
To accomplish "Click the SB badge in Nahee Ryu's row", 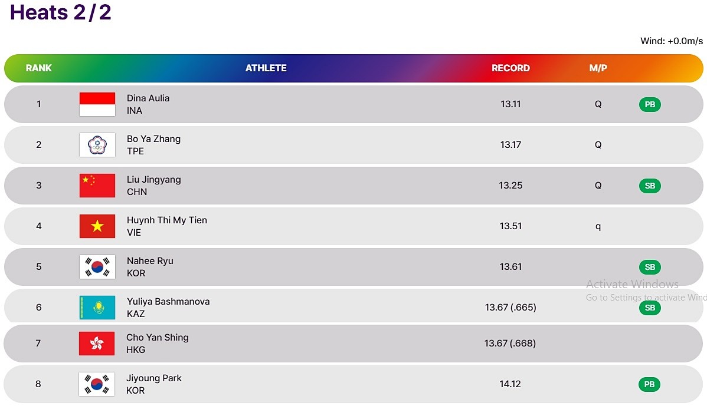I will point(650,267).
